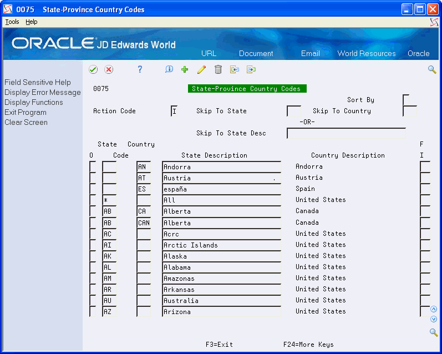
Task: Click the green checkmark OK icon
Action: coord(93,69)
